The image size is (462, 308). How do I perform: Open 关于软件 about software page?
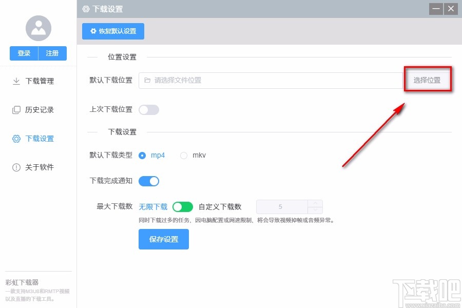click(x=33, y=167)
